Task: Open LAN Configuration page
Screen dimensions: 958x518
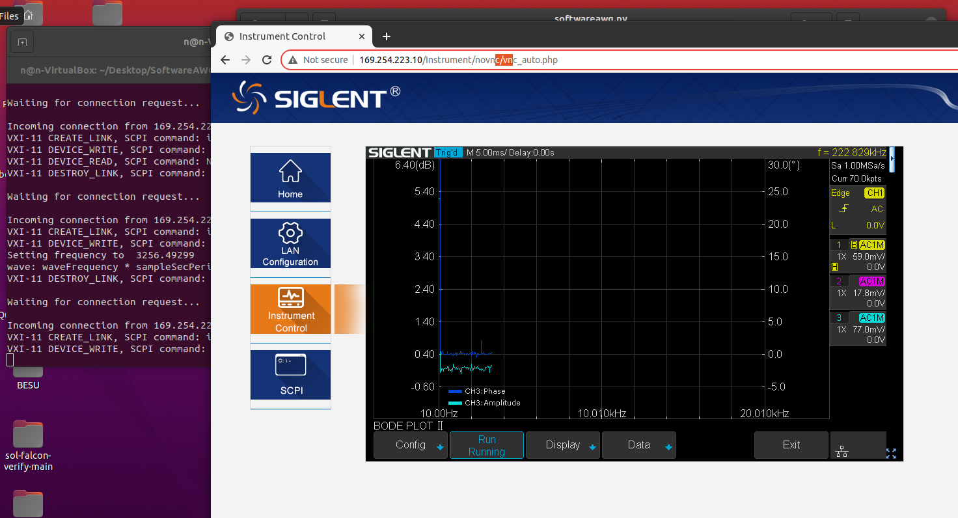Action: [290, 243]
